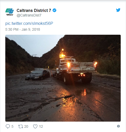Viewport: 126px width, 132px height.
Task: Open the mudslide photo attachment
Action: (x=63, y=78)
